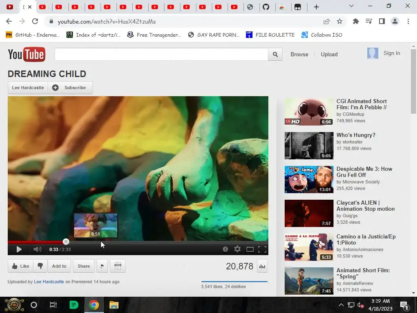This screenshot has width=417, height=313.
Task: Toggle the theater mode player size
Action: click(x=250, y=249)
